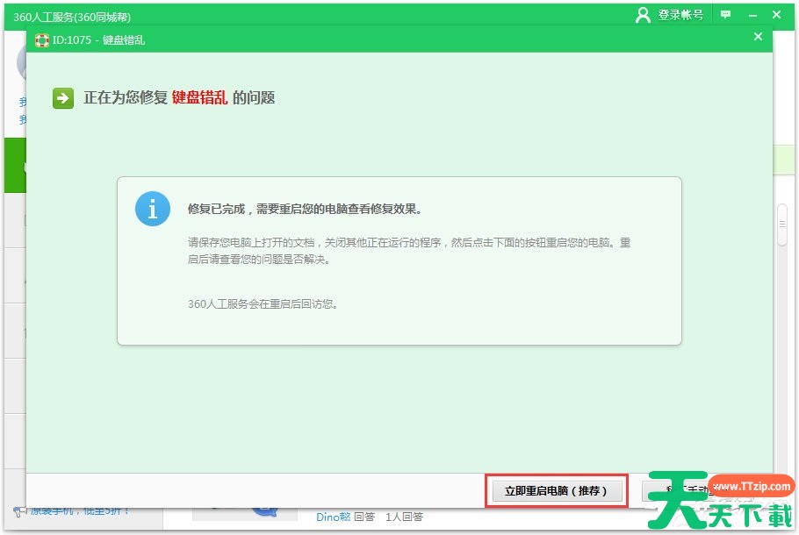Click the partially hidden manual restart button
Image resolution: width=799 pixels, height=535 pixels.
(x=674, y=491)
